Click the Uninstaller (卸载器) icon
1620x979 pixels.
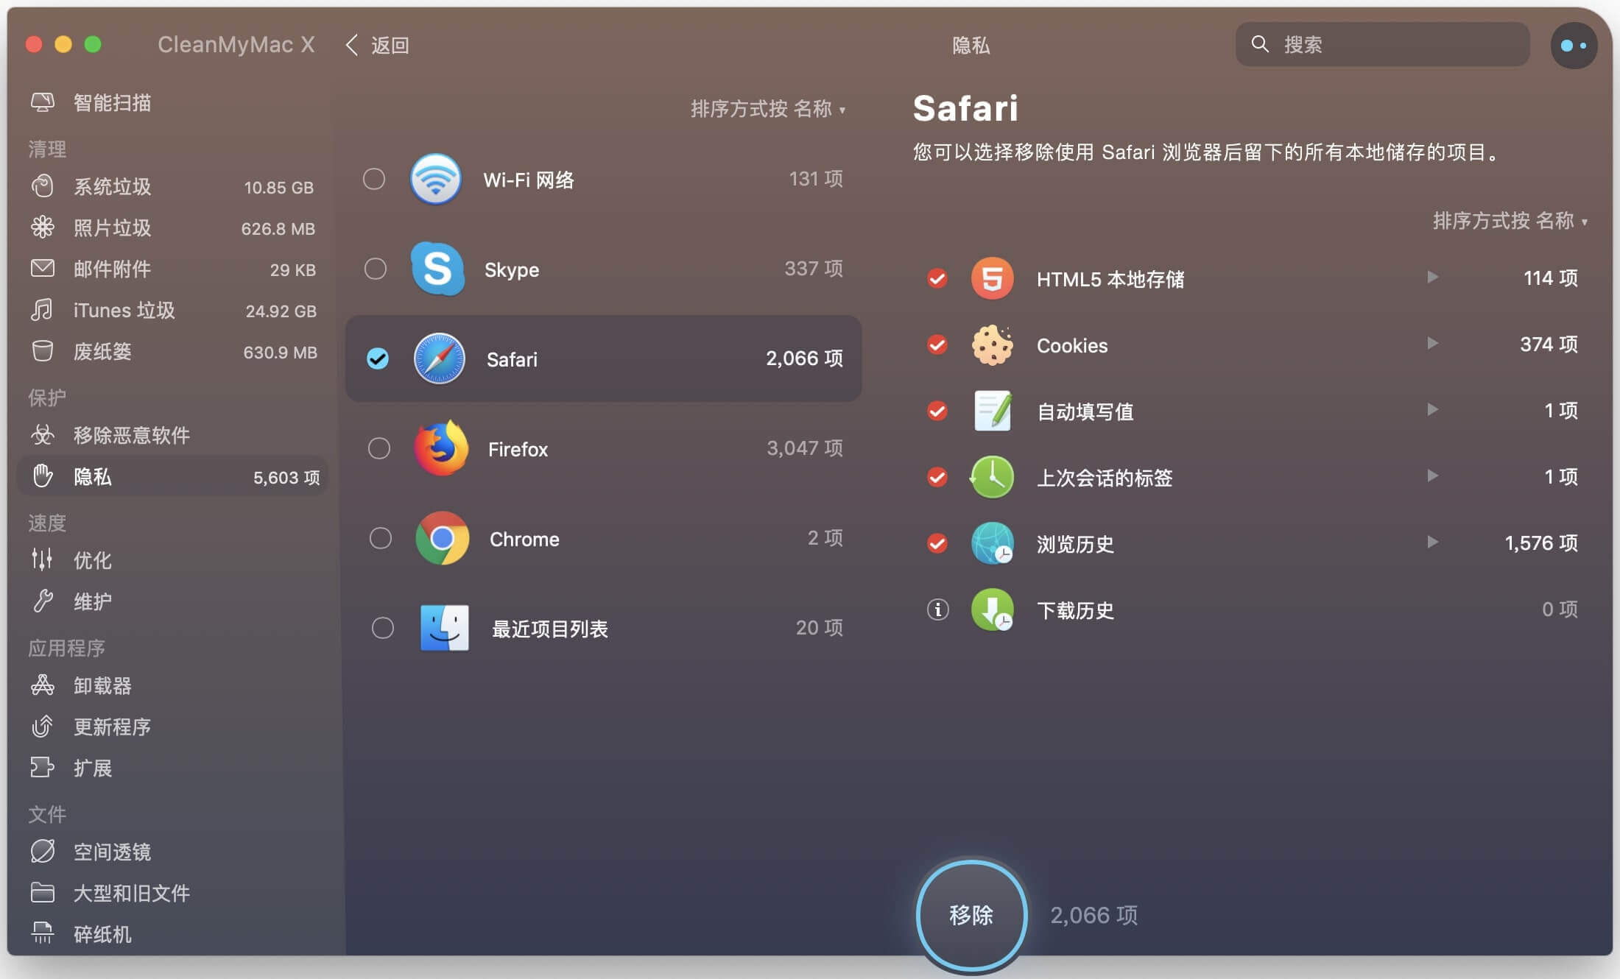coord(43,685)
